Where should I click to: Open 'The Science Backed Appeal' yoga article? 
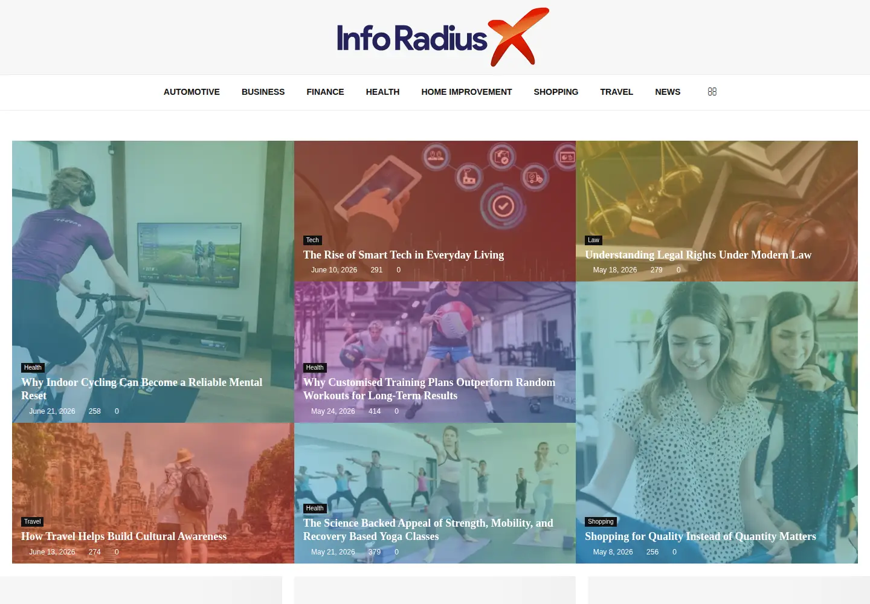428,530
